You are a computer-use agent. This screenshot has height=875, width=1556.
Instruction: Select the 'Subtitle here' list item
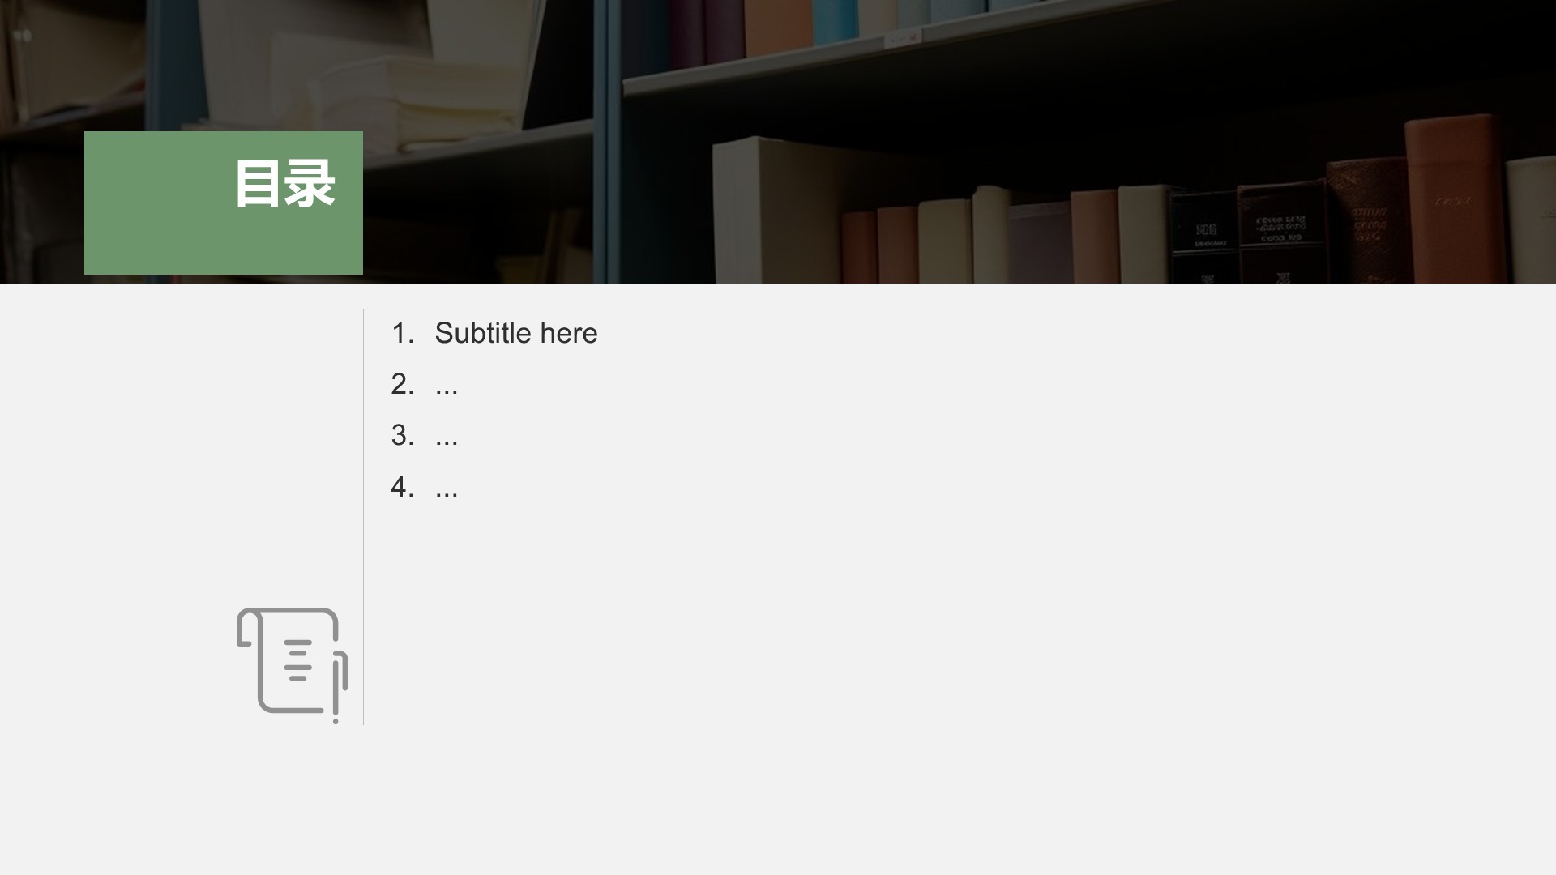tap(515, 333)
